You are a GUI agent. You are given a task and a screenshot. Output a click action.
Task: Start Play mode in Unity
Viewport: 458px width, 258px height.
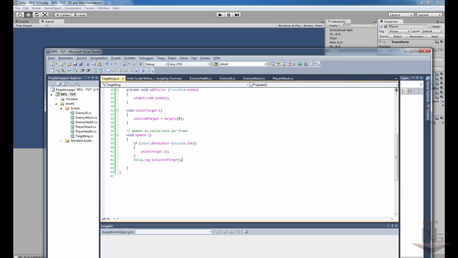pos(220,15)
